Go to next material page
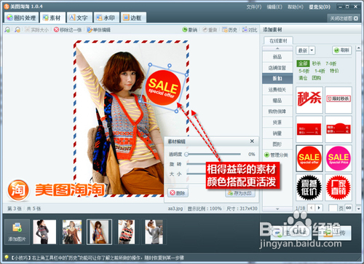This screenshot has height=264, width=364. pos(319,208)
